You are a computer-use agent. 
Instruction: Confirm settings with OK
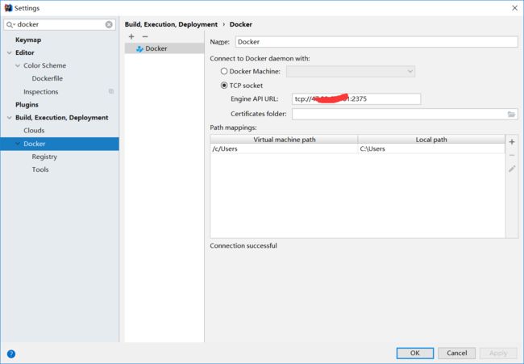coord(415,353)
